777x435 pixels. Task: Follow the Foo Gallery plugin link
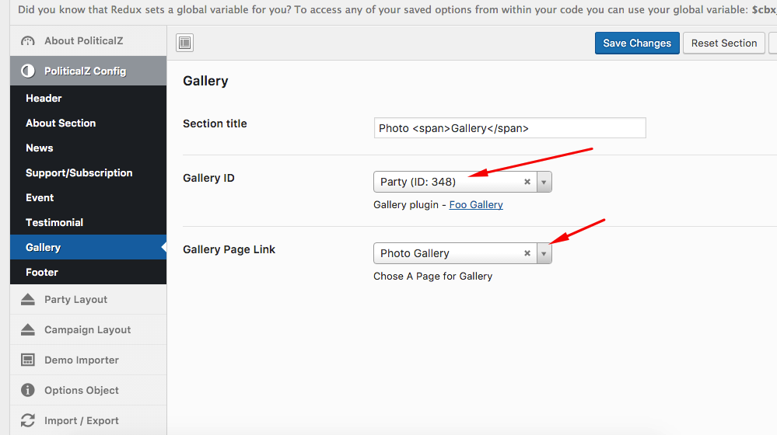476,204
